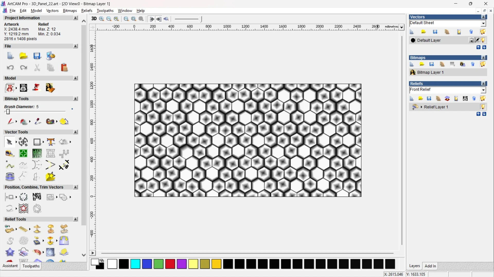This screenshot has height=277, width=494.
Task: Select the rectangle creation tool in Vector Tools
Action: coord(37,142)
